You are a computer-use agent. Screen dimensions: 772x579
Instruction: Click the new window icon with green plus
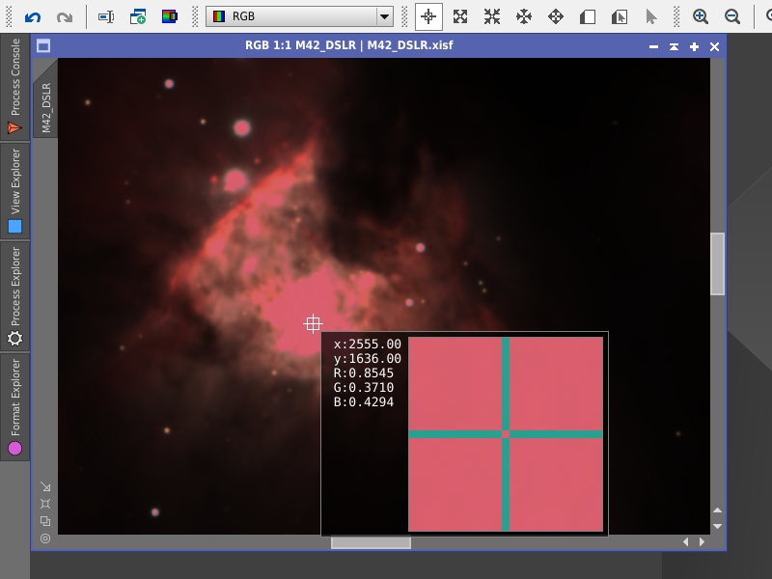(x=138, y=17)
